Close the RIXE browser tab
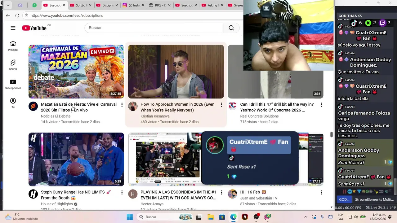The width and height of the screenshot is (397, 223). [x=169, y=5]
